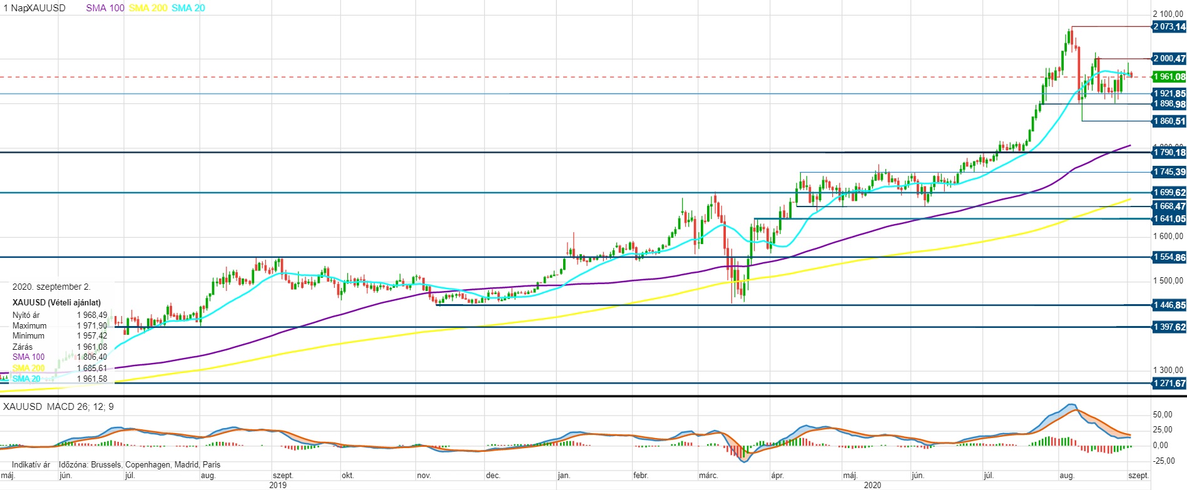Select the 1 790,18 support level label
The height and width of the screenshot is (490, 1187).
click(1169, 153)
